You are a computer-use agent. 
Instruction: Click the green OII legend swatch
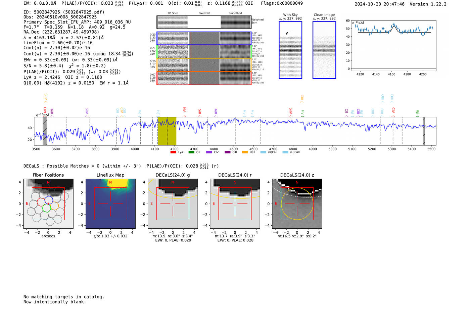tap(191, 152)
